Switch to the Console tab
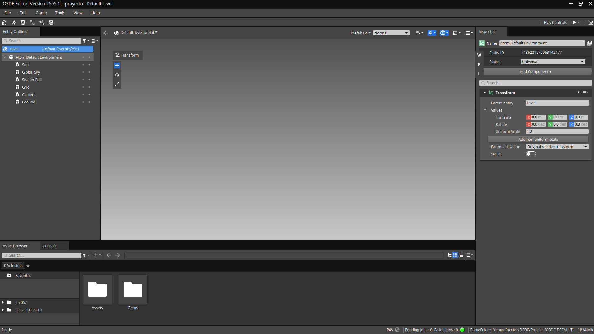The width and height of the screenshot is (594, 334). pyautogui.click(x=50, y=246)
